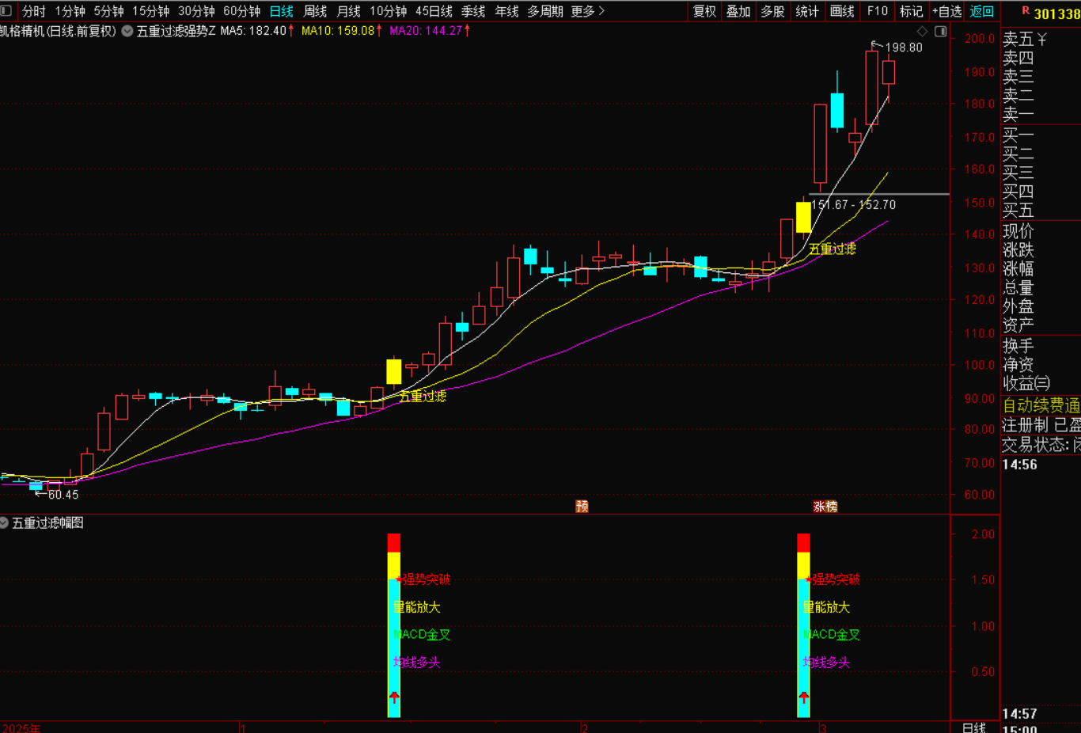
Task: Select the 分时 intraday tab
Action: pyautogui.click(x=34, y=11)
